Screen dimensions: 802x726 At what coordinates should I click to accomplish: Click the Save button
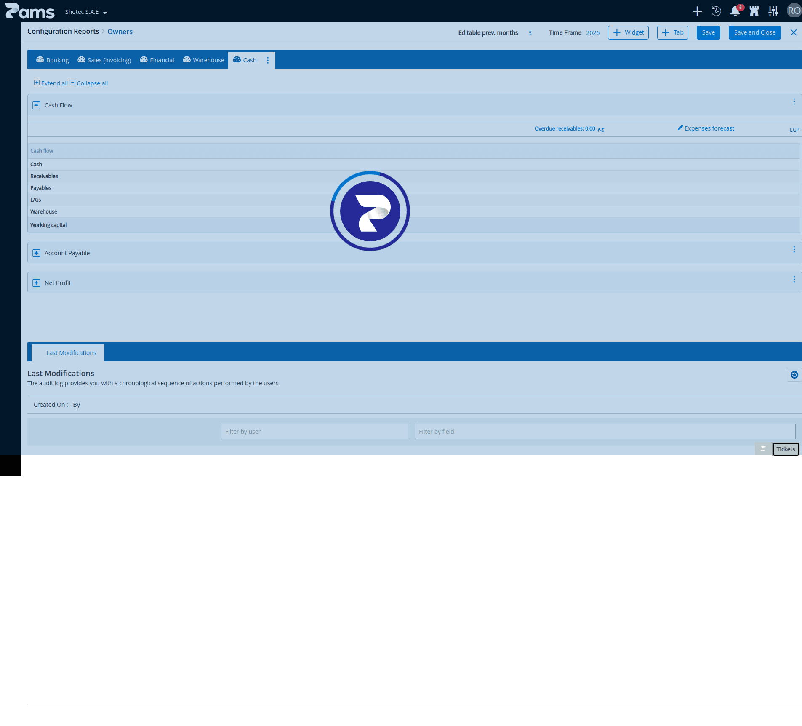pyautogui.click(x=709, y=32)
